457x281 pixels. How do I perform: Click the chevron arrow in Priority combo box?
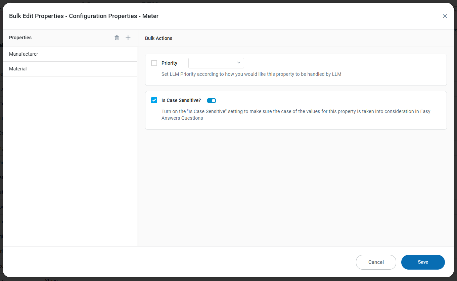click(x=239, y=63)
